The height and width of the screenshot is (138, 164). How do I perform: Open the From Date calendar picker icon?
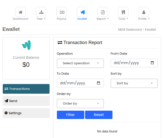(152, 63)
